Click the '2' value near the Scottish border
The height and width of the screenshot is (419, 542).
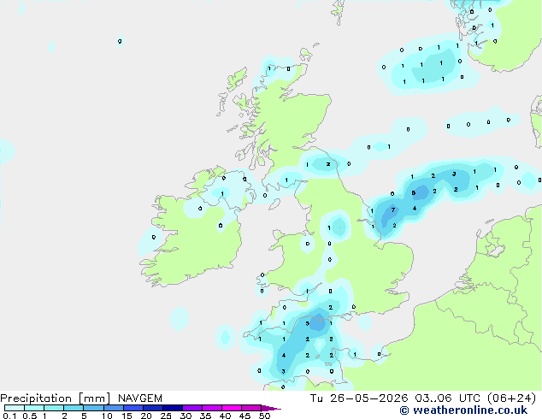[x=328, y=164]
